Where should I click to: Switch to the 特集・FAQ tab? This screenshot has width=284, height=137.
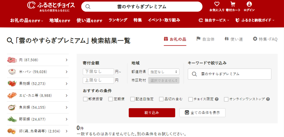[265, 39]
